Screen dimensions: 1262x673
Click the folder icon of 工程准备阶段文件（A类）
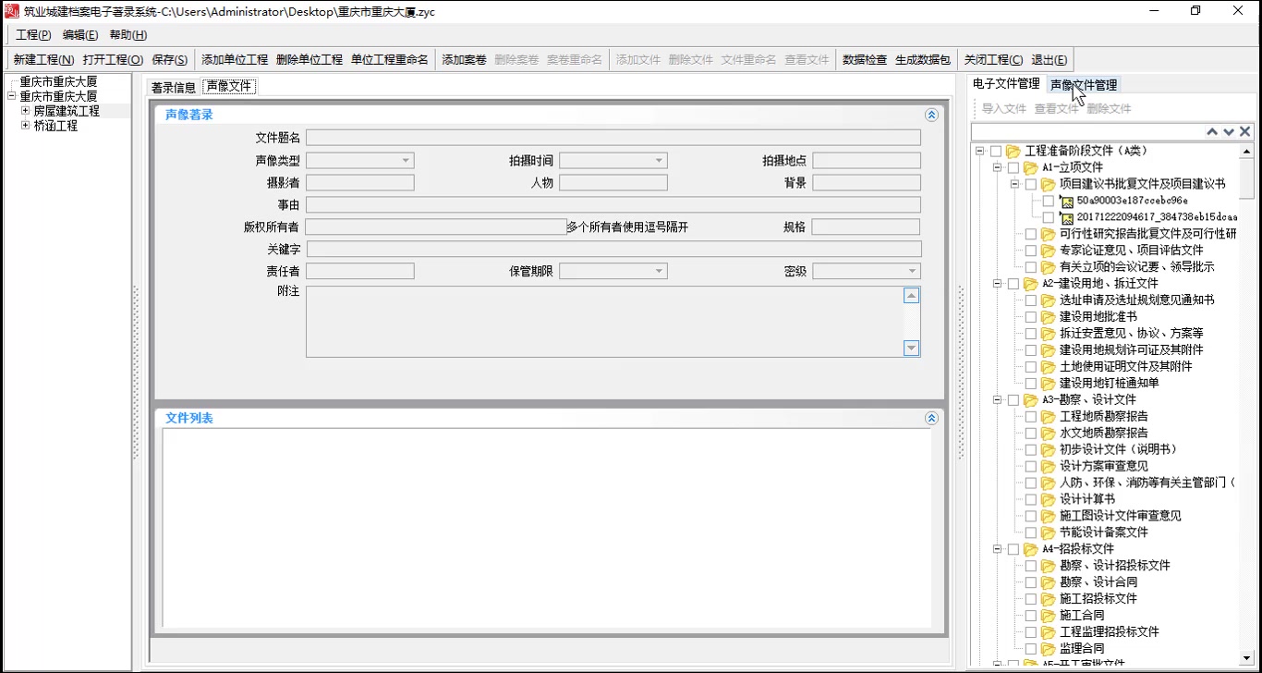[1013, 151]
